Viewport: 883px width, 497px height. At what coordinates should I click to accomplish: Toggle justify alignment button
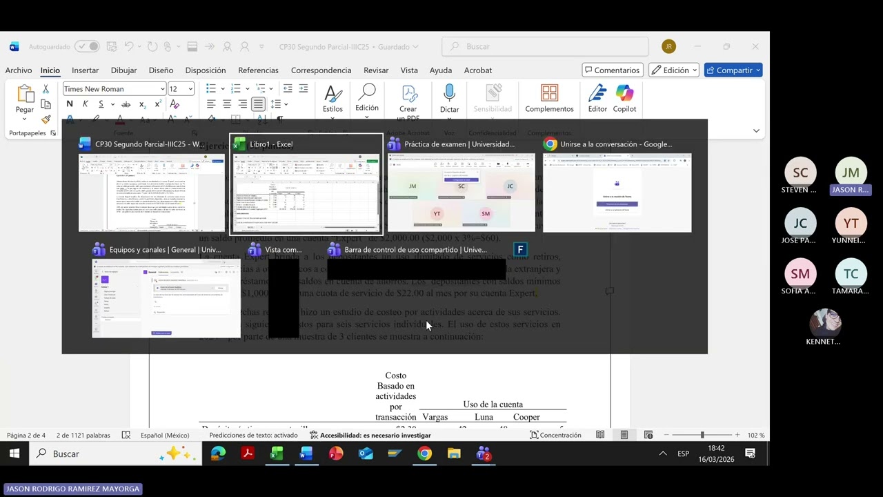point(258,104)
